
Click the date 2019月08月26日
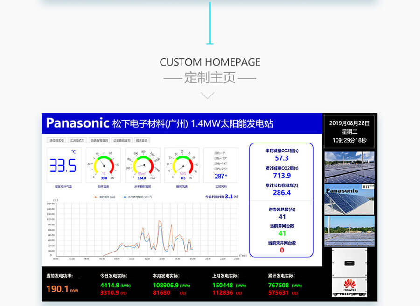click(349, 123)
